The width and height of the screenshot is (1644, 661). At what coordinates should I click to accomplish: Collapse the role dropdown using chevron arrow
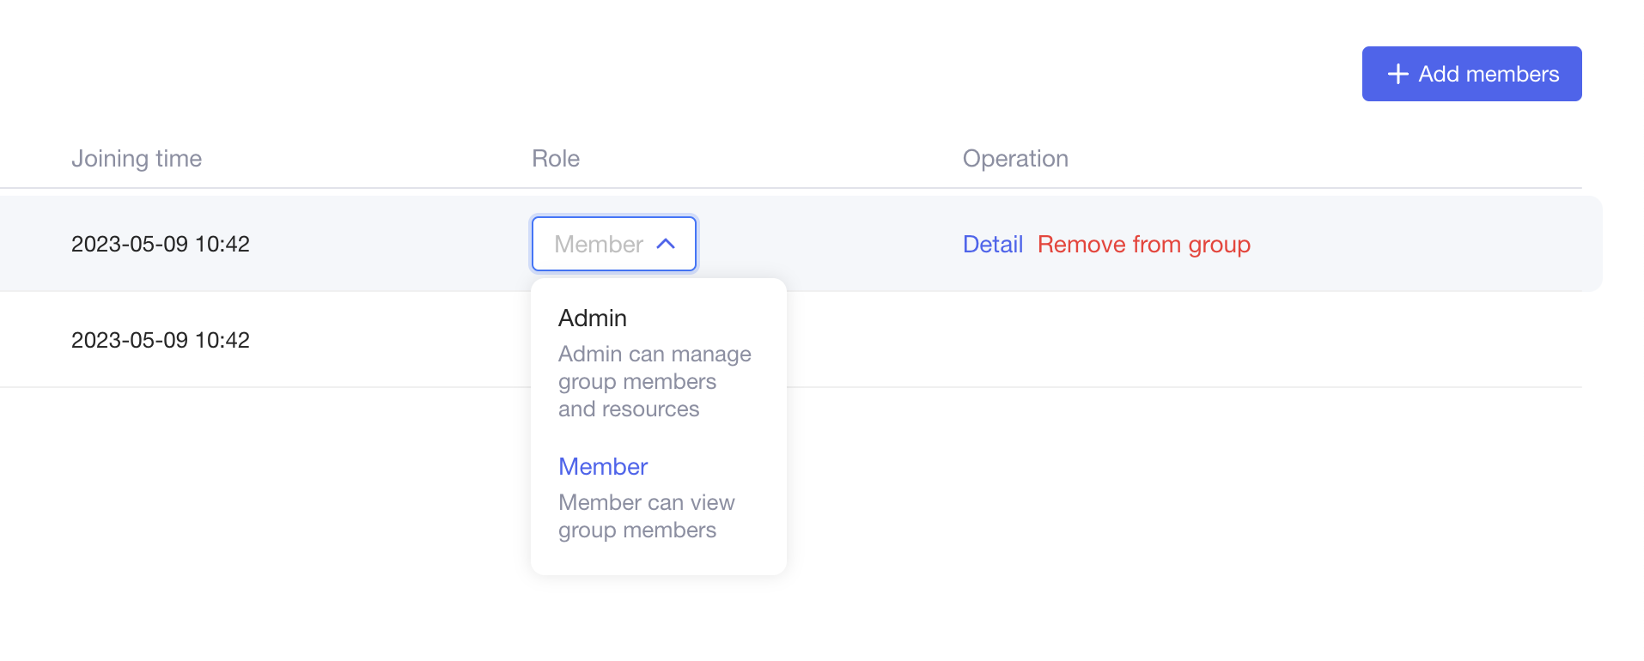666,244
